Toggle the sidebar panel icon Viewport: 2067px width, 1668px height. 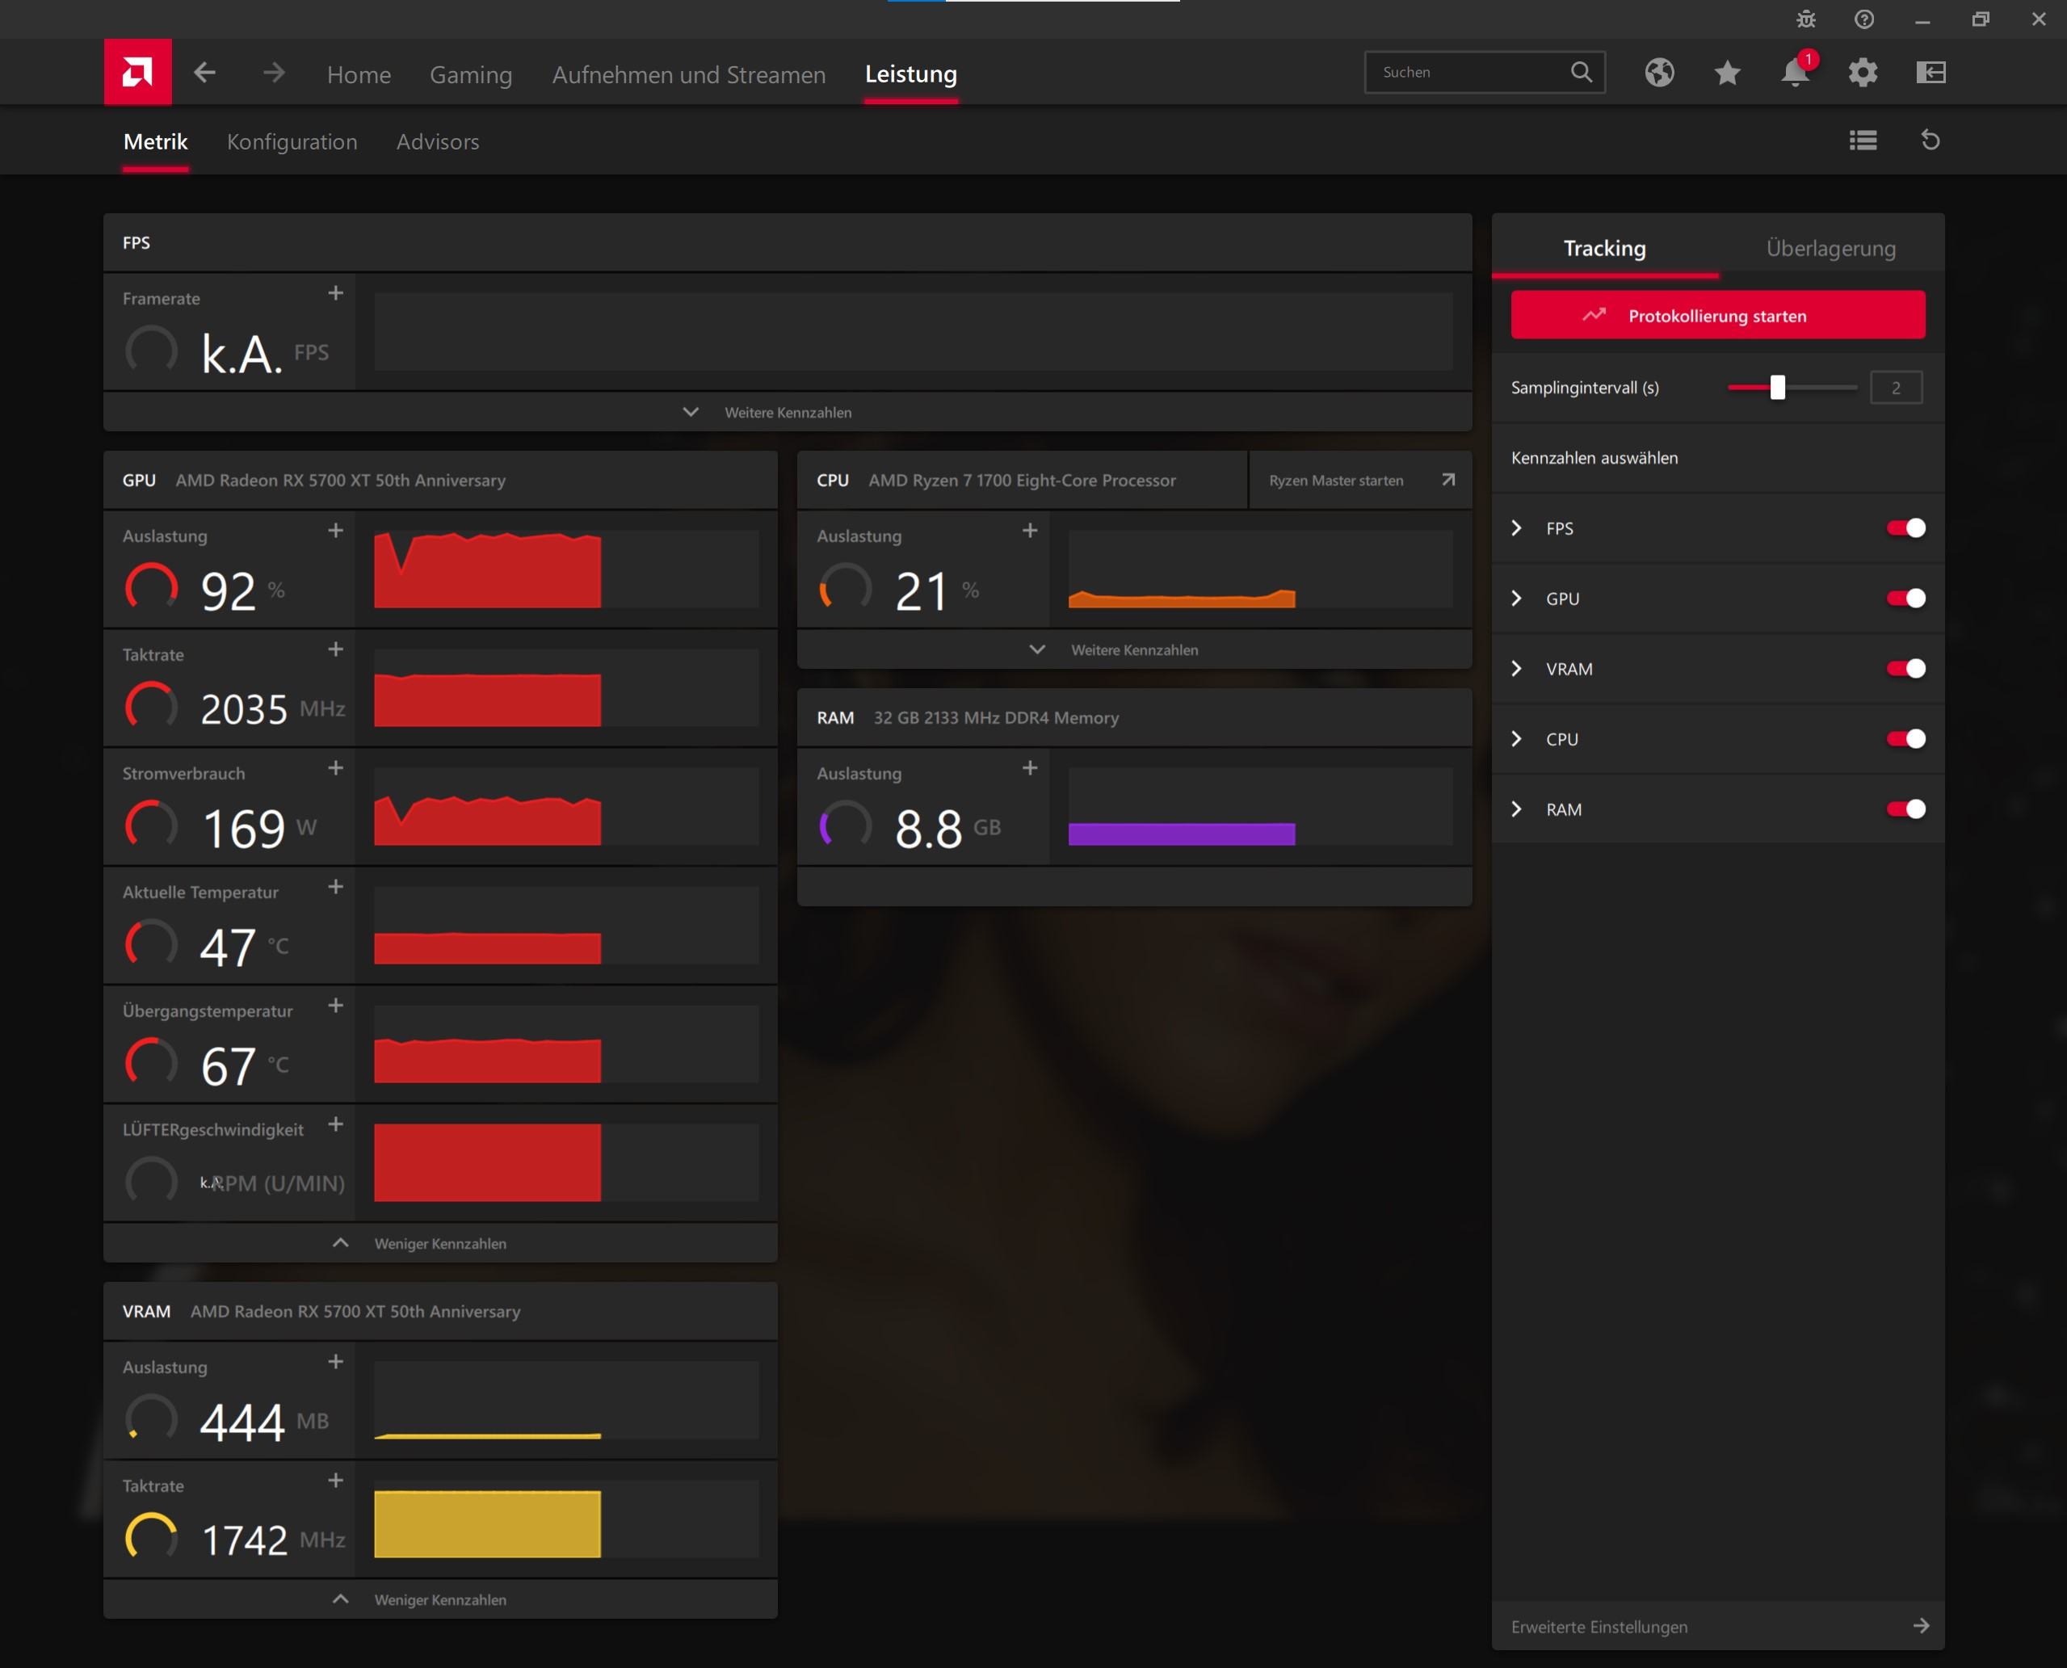(x=1930, y=73)
